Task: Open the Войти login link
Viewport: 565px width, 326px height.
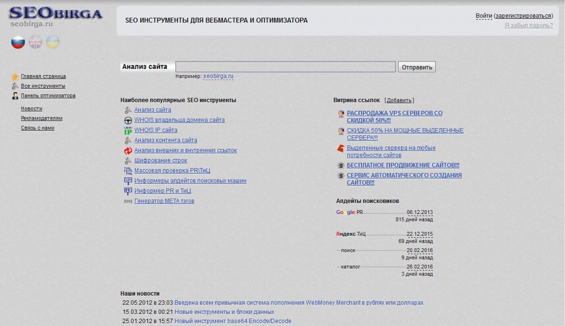Action: (x=484, y=16)
